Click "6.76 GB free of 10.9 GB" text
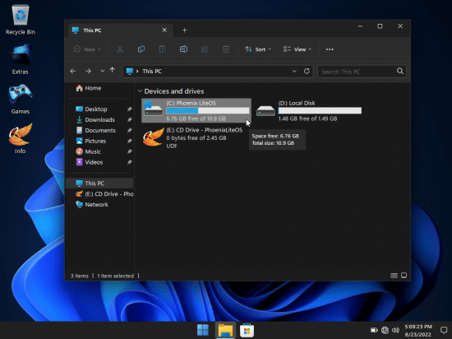 [x=196, y=118]
